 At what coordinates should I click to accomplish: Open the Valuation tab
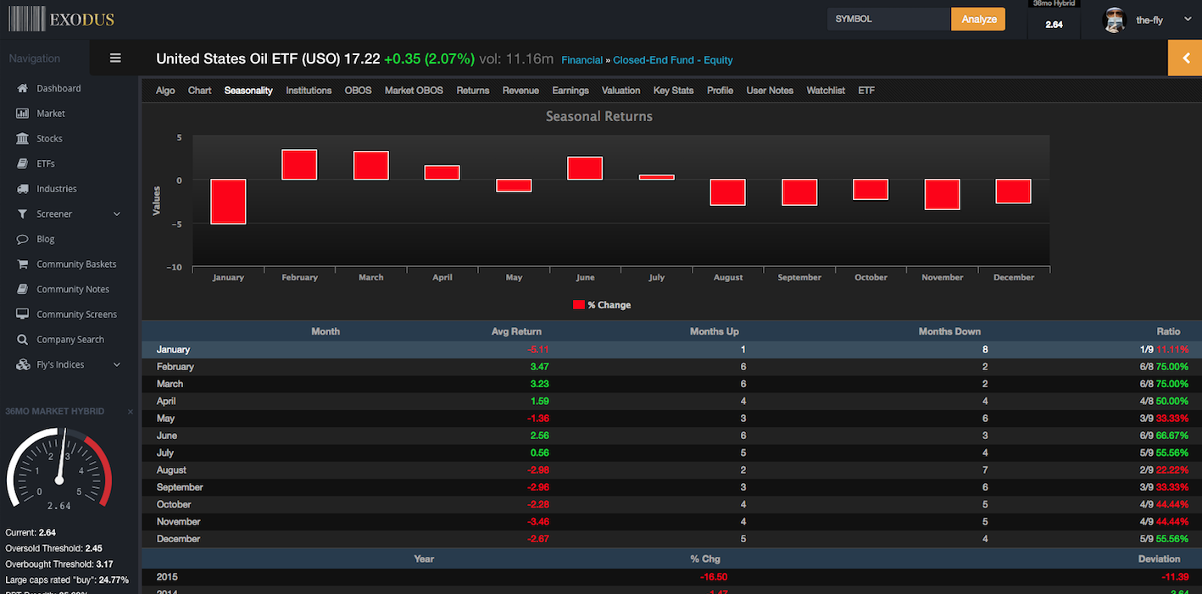pyautogui.click(x=621, y=91)
